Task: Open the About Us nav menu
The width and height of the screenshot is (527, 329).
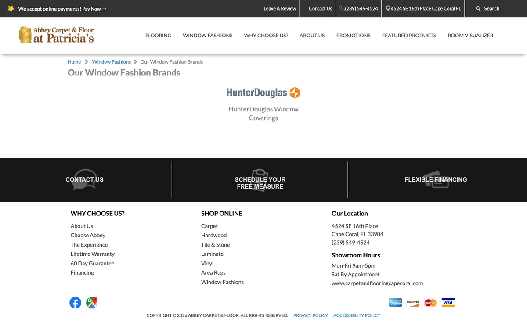Action: tap(312, 36)
